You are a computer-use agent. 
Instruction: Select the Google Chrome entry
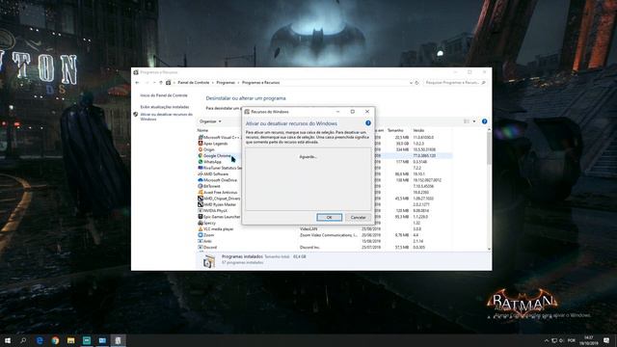(x=217, y=156)
